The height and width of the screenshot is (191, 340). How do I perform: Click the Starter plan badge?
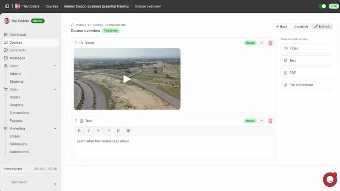(38, 21)
